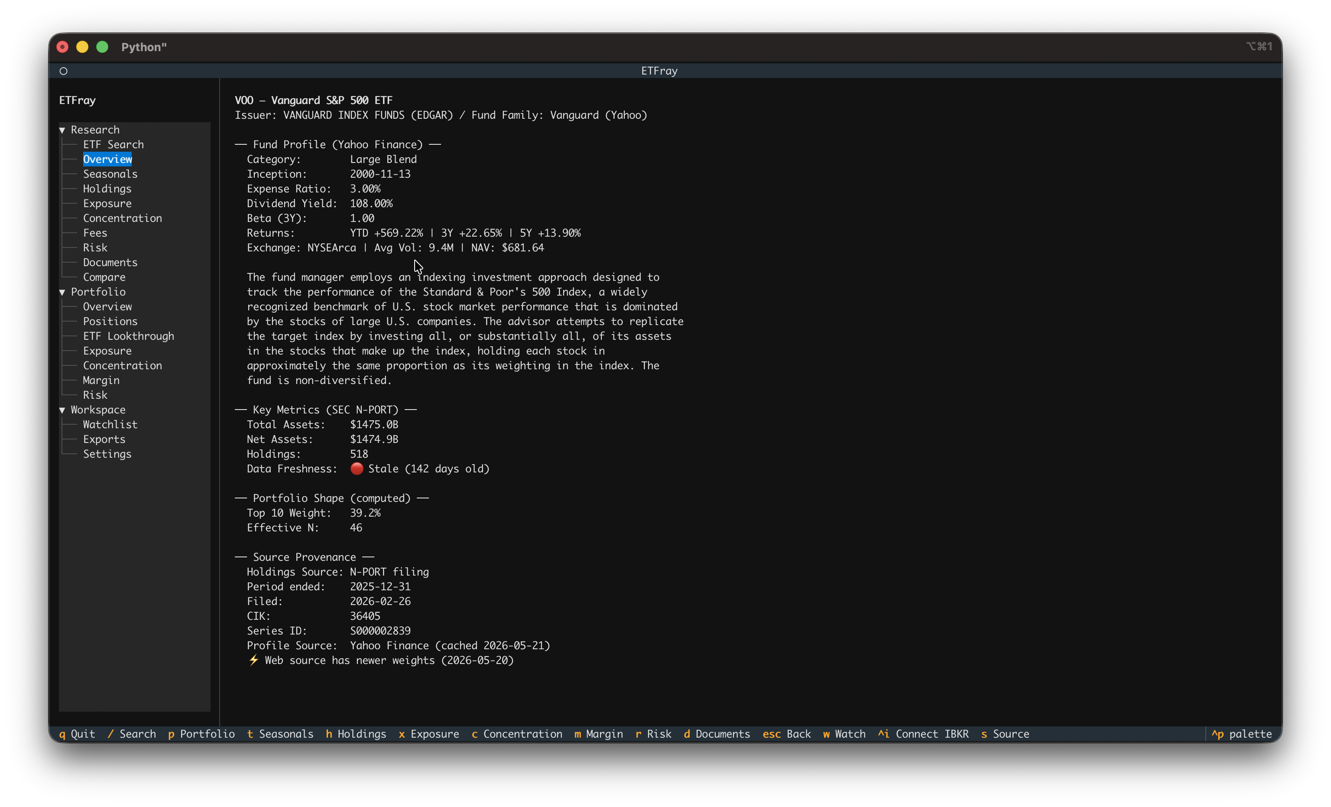Screen dimensions: 1331x807
Task: Click 'c Concentration' footer shortcut
Action: [x=517, y=733]
